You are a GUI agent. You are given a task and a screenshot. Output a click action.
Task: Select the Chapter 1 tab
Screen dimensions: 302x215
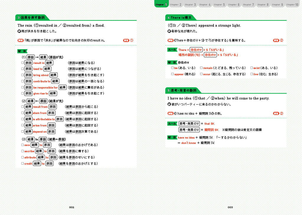pos(161,4)
